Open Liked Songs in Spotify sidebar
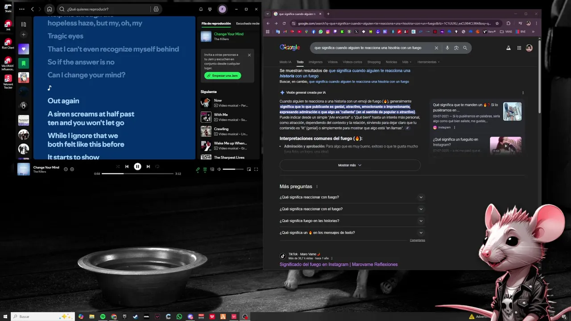Screen dimensions: 571x321 click(24, 49)
